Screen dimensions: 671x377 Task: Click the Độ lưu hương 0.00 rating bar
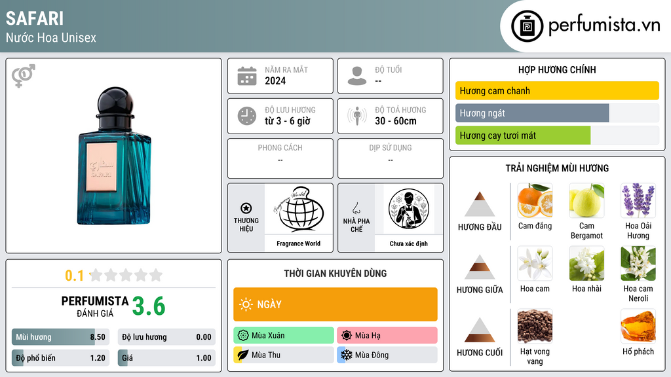click(166, 337)
